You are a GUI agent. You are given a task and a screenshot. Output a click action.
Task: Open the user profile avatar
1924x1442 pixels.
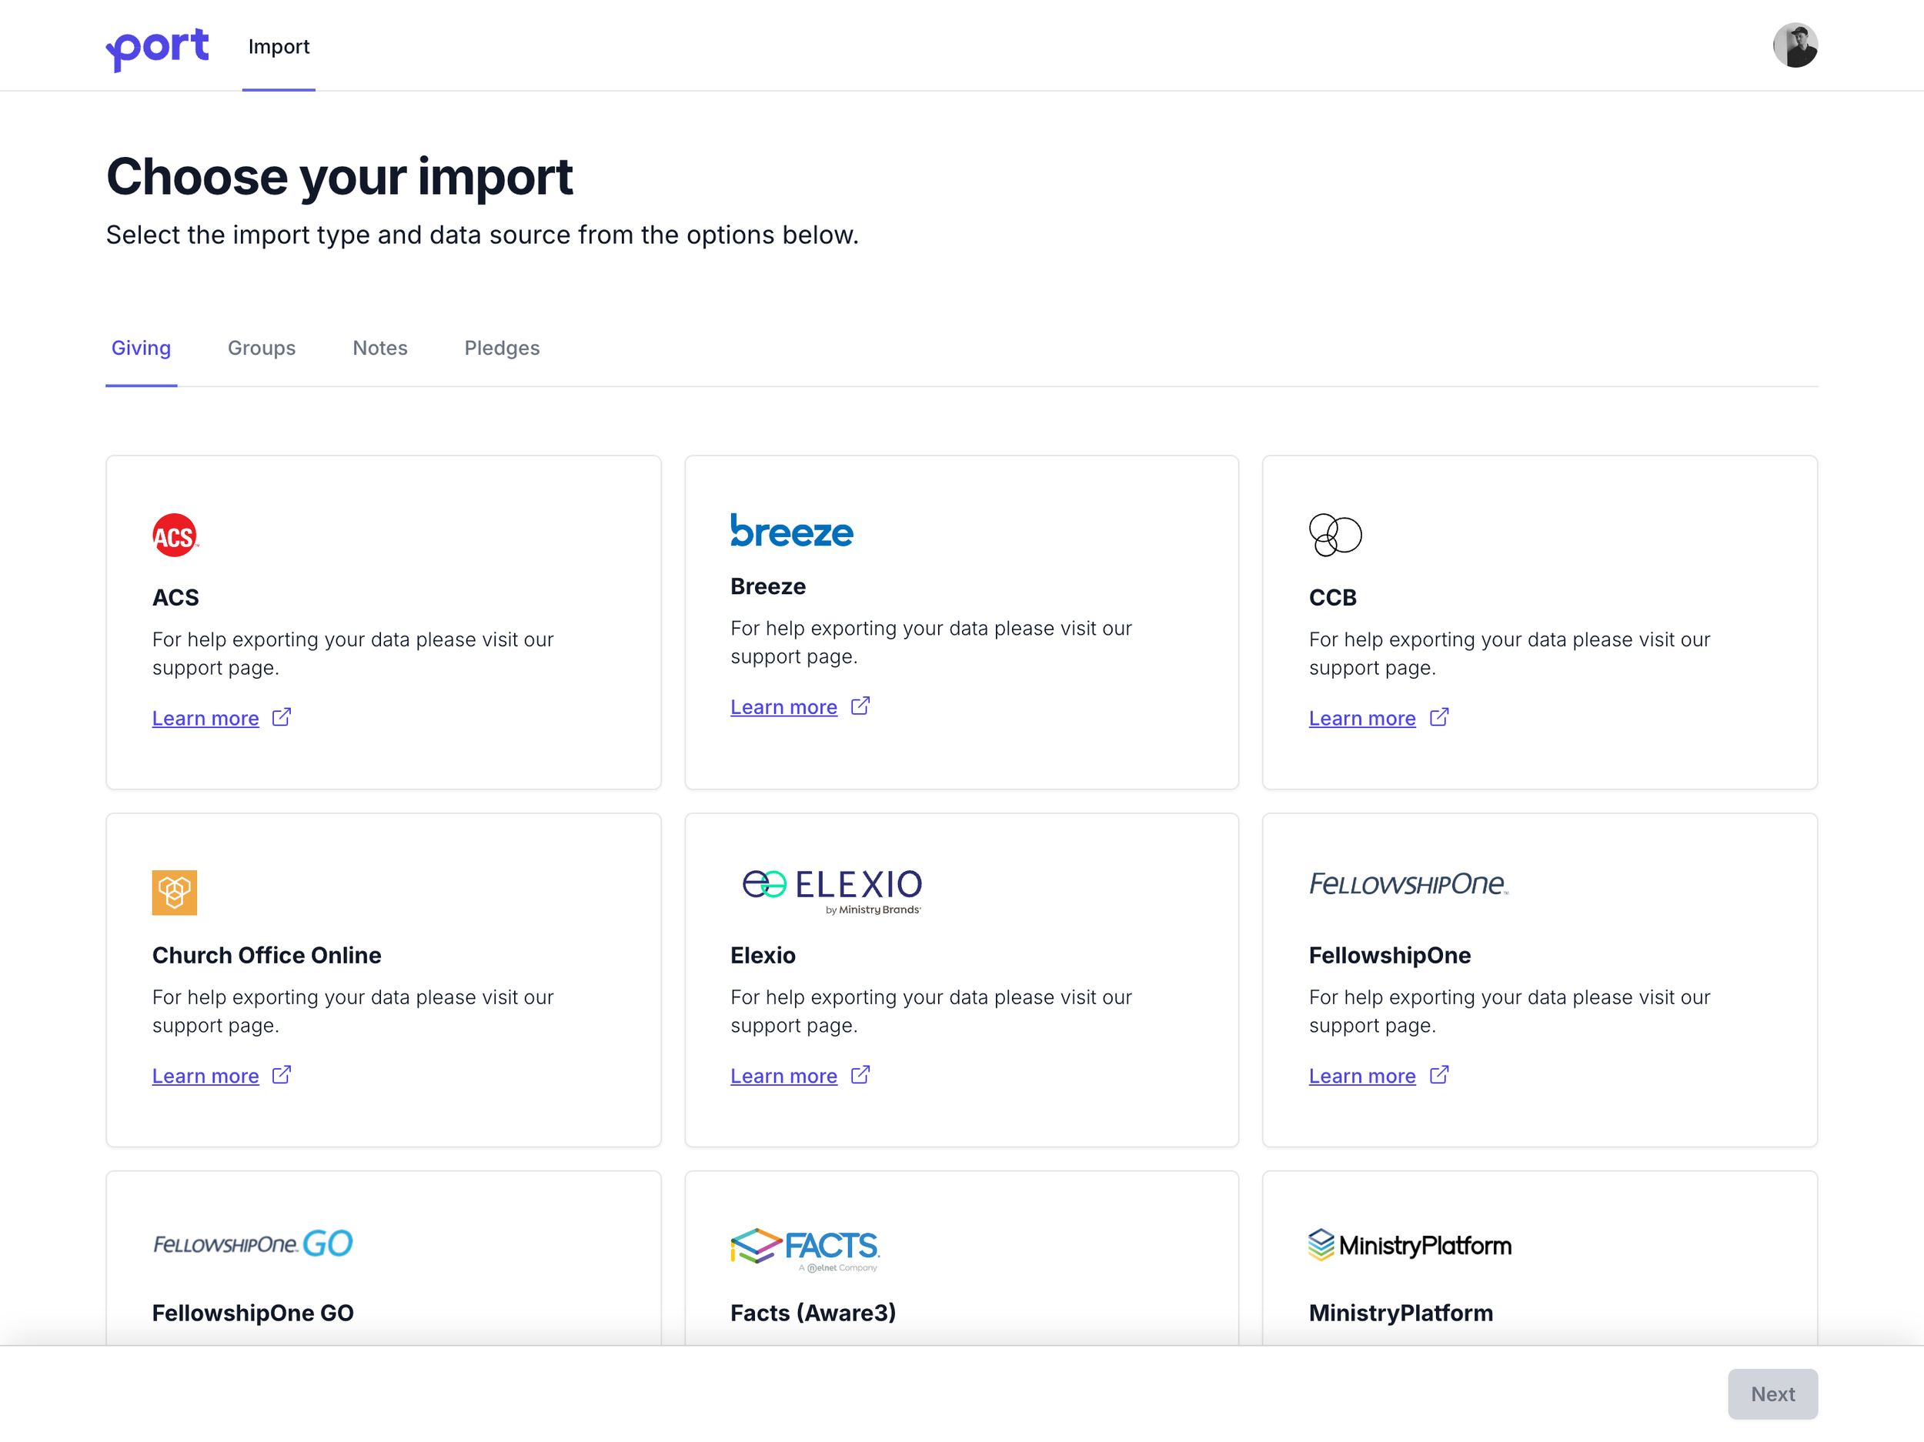coord(1795,45)
